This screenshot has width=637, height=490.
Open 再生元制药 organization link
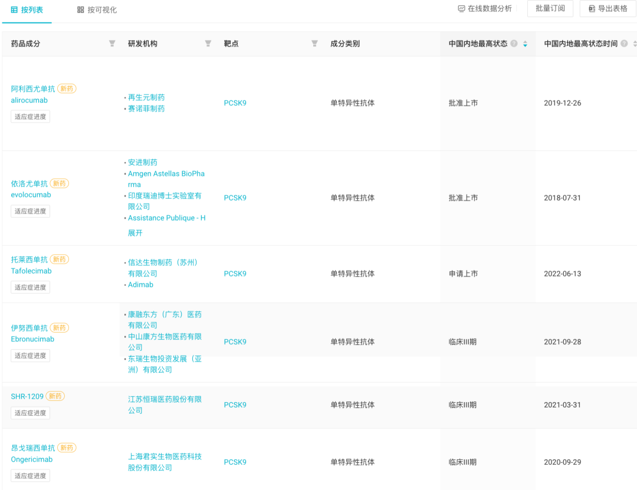[146, 97]
